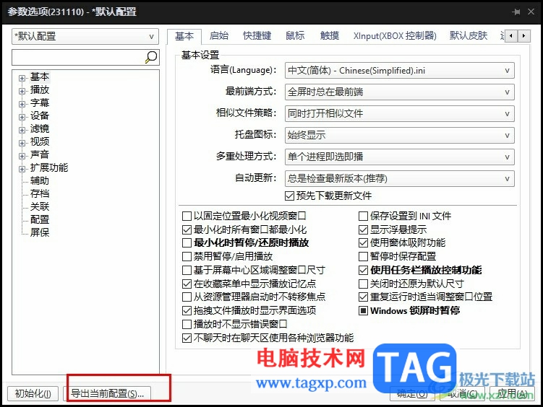Select 配置 in the settings tree
This screenshot has width=543, height=407.
40,219
